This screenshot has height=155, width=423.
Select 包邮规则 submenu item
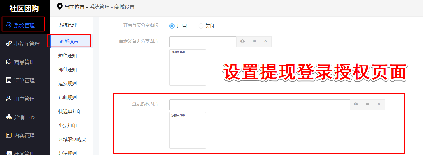(x=68, y=97)
